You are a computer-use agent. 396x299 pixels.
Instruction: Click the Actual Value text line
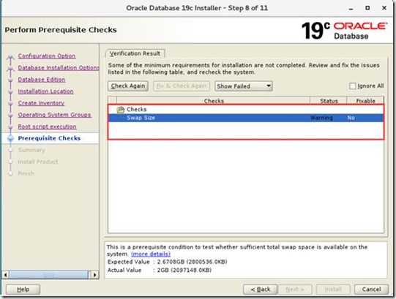(x=160, y=270)
